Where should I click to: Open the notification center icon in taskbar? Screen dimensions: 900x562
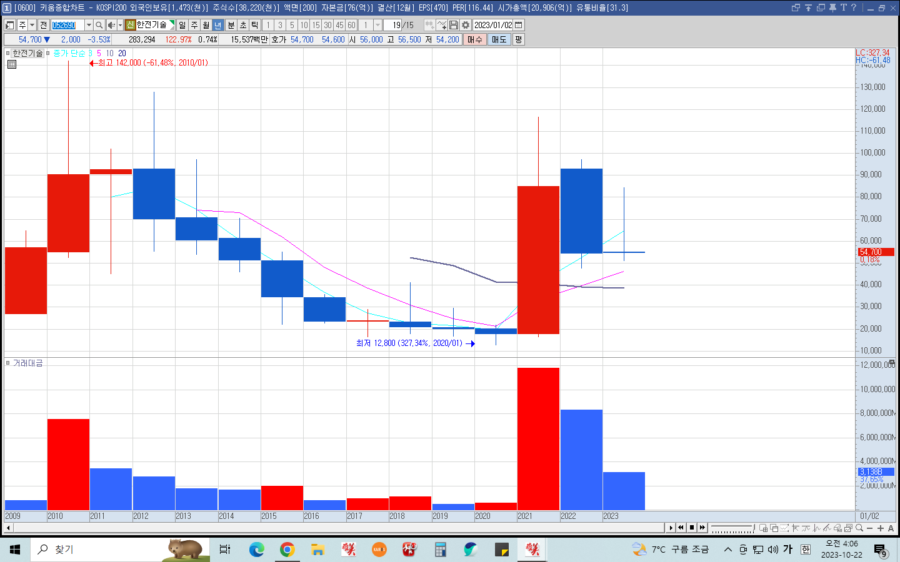(x=880, y=550)
